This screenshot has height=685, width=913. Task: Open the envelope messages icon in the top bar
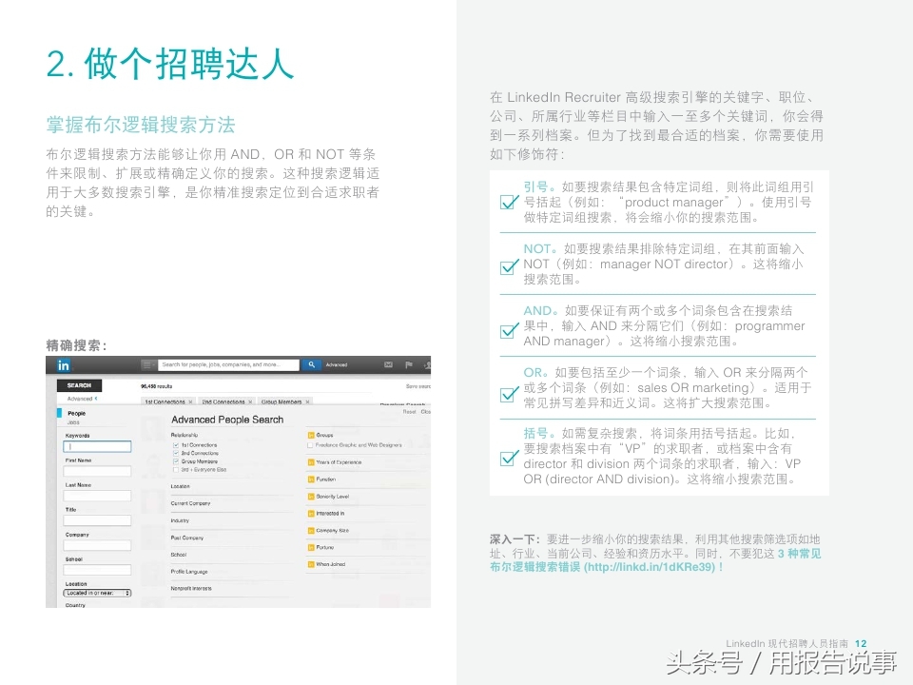click(388, 363)
